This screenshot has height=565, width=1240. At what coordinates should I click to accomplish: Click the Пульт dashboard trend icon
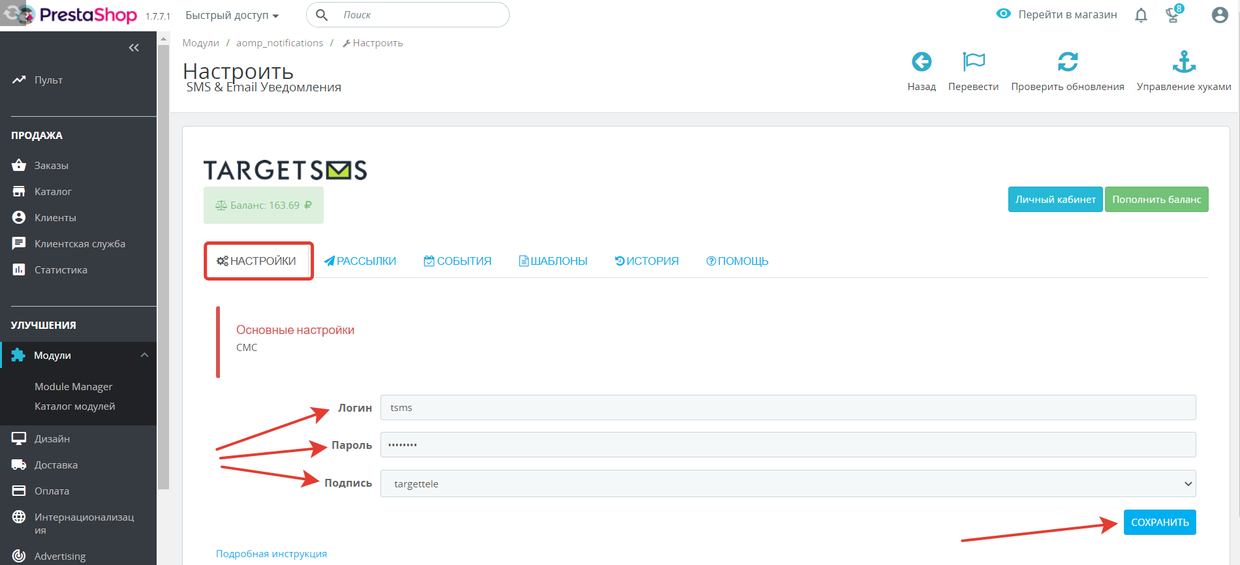19,80
